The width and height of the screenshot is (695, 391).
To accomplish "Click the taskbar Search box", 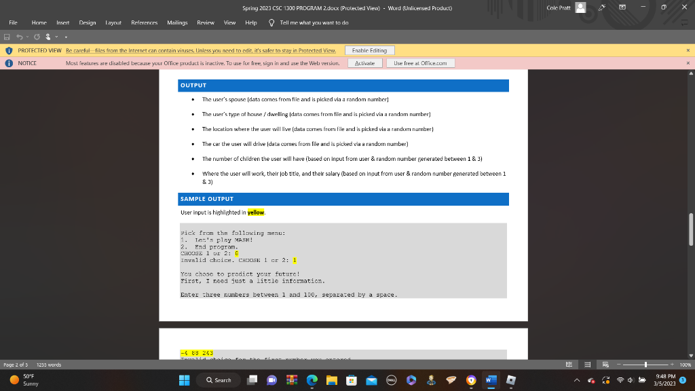I will [219, 380].
